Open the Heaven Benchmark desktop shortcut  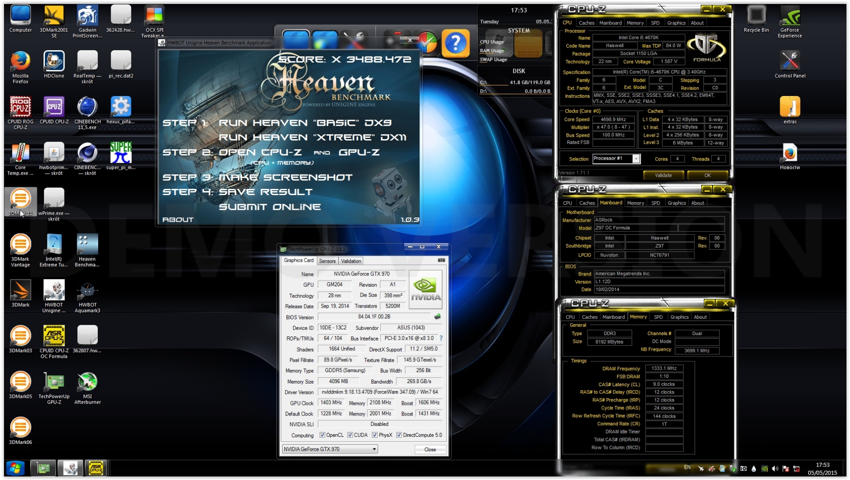tap(87, 250)
